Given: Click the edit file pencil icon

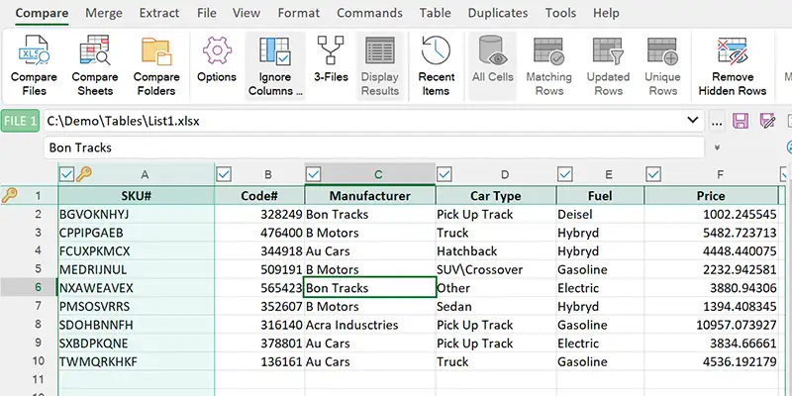Looking at the screenshot, I should click(x=767, y=121).
